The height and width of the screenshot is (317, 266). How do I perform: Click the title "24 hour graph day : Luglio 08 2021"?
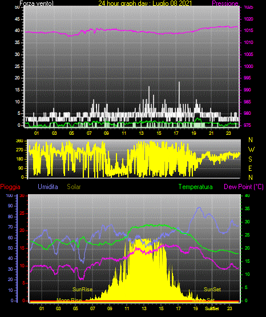(145, 3)
